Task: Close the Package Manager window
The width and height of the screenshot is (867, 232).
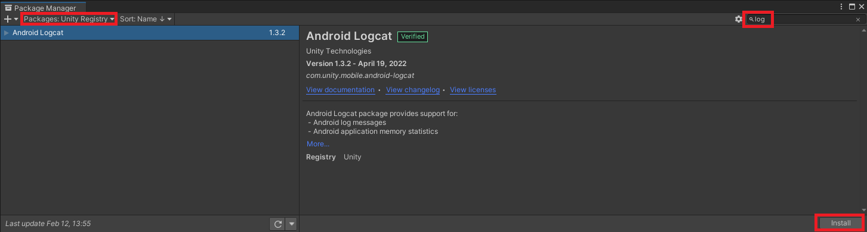Action: (861, 7)
